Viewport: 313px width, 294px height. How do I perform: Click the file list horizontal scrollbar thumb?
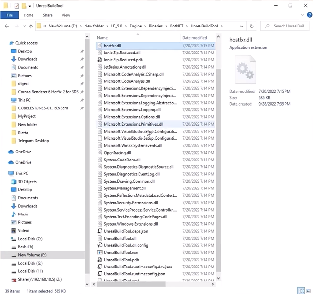pos(131,284)
